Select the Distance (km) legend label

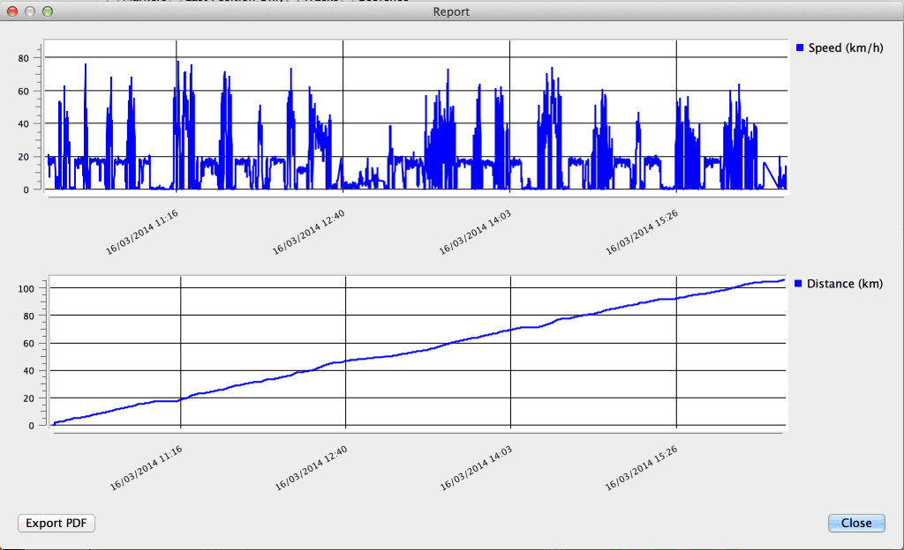point(845,284)
